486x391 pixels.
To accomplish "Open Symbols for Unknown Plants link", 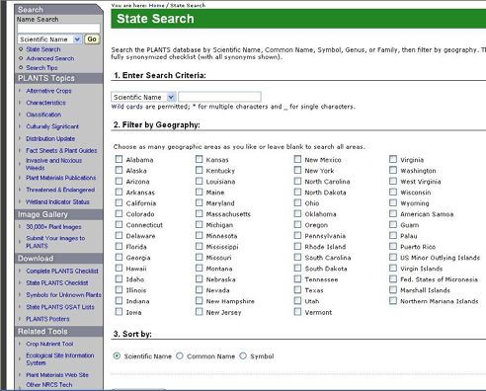I will 63,295.
